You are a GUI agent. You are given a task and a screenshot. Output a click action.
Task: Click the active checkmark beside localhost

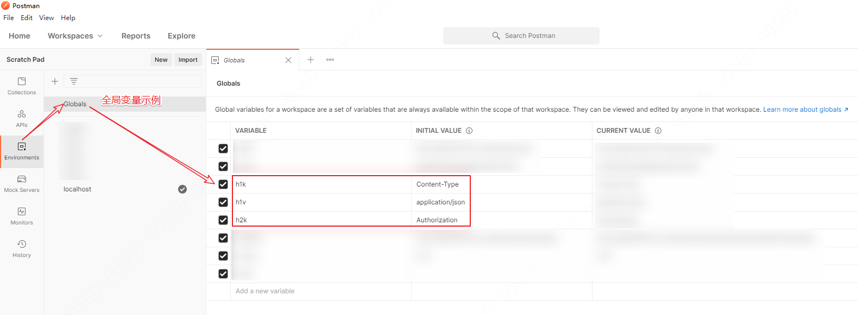coord(182,189)
